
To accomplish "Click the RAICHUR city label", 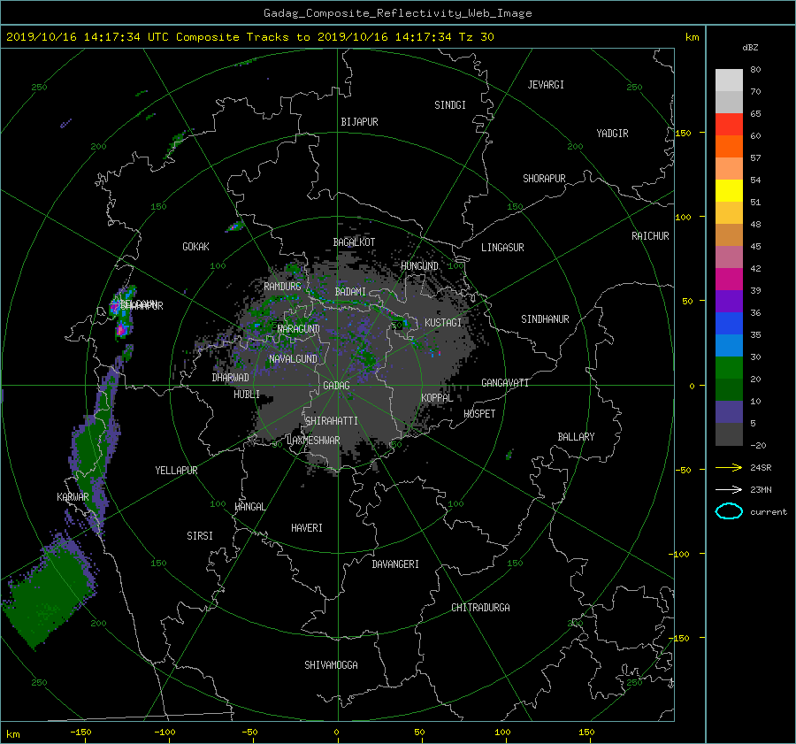I will [650, 236].
